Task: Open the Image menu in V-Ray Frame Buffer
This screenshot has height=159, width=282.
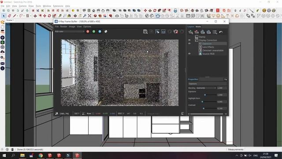Action: [72, 26]
